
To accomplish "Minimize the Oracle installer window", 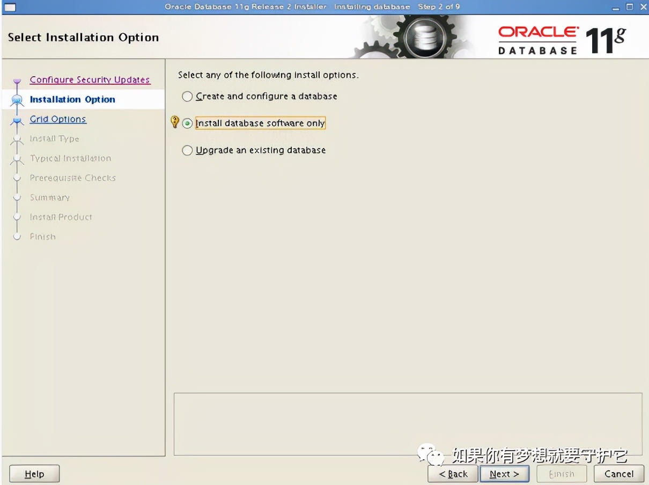I will (615, 7).
